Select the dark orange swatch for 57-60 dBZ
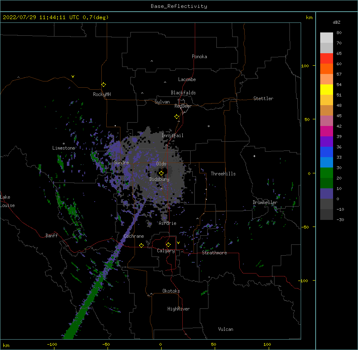Image resolution: width=358 pixels, height=350 pixels. point(326,69)
